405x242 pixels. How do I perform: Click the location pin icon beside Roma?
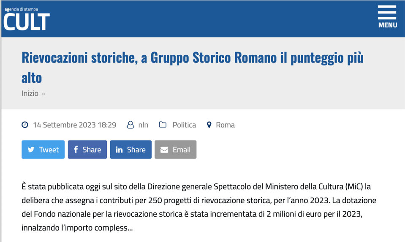click(209, 125)
